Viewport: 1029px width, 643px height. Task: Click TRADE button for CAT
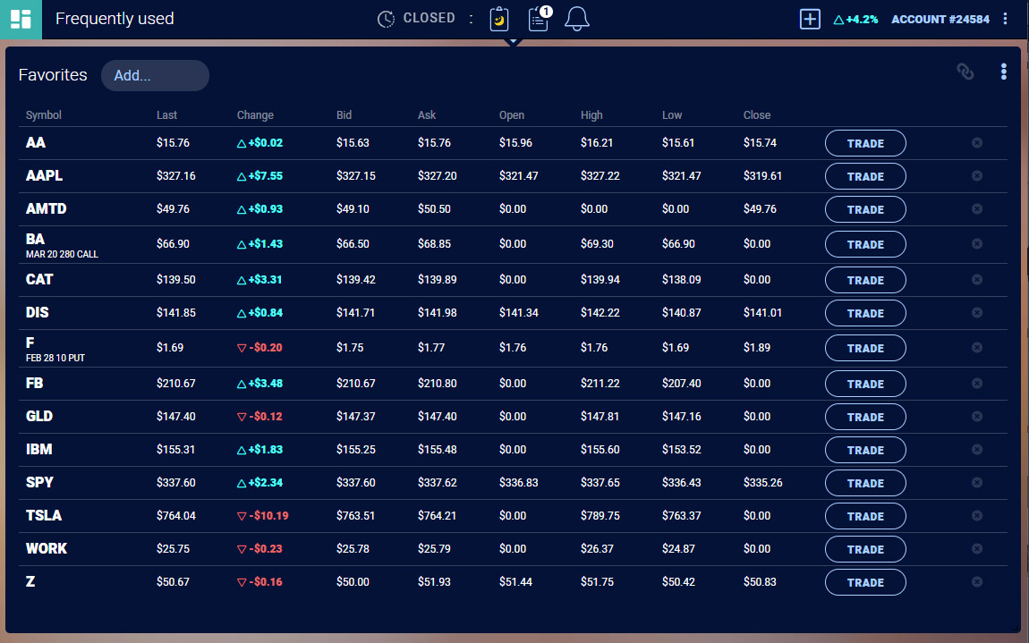point(865,280)
